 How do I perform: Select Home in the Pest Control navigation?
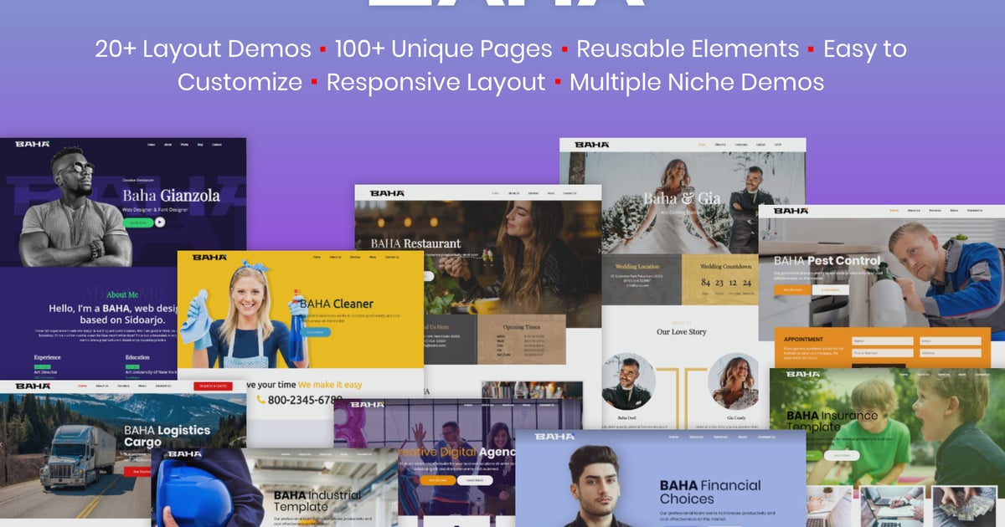point(894,211)
